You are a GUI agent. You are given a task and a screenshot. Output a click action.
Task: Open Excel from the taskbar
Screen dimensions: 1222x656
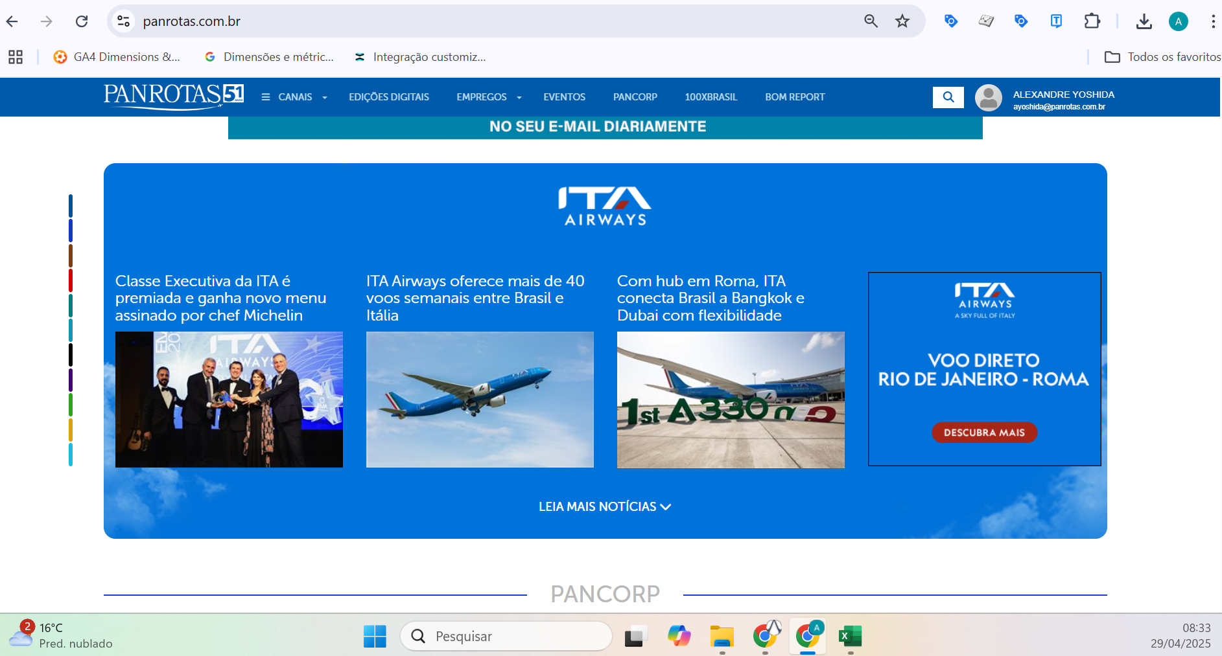(x=850, y=636)
